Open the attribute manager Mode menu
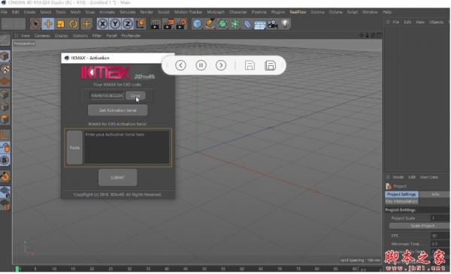This screenshot has width=451, height=274. (398, 177)
